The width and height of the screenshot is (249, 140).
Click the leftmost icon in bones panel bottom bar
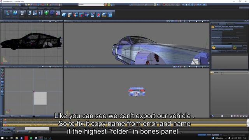pyautogui.click(x=213, y=116)
